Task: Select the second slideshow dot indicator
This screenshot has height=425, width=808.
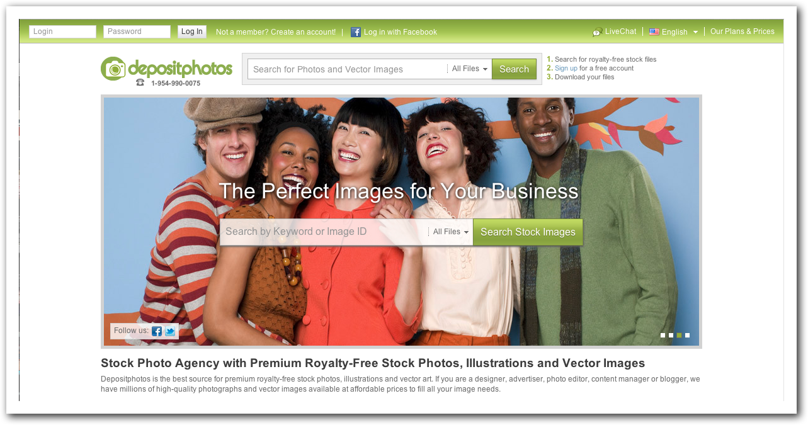Action: (x=671, y=336)
